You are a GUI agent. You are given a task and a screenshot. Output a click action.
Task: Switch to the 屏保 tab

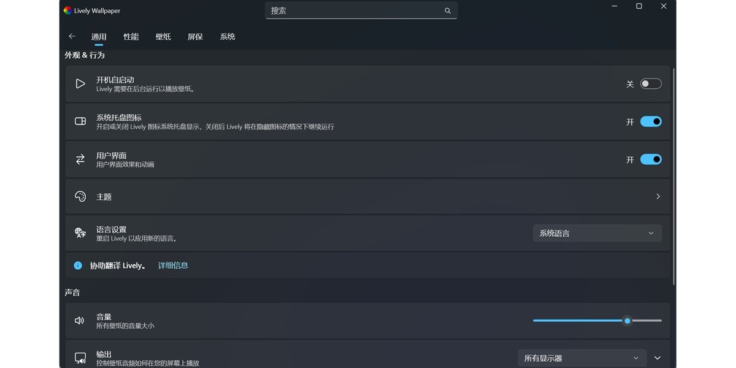194,37
